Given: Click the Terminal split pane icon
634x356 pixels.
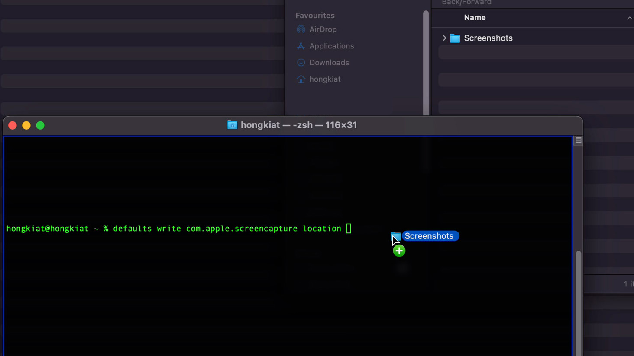Looking at the screenshot, I should click(578, 140).
